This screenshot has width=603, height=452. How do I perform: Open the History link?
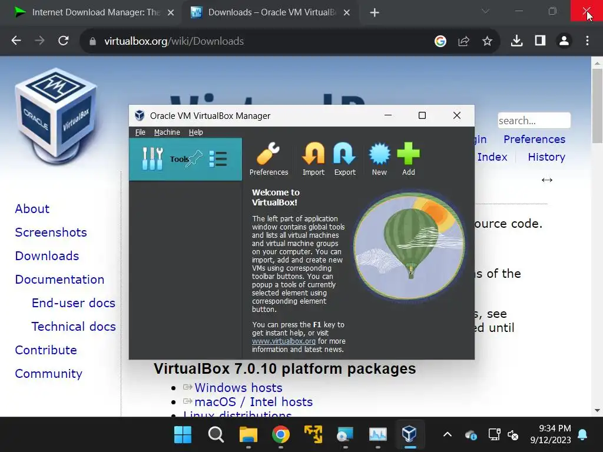[546, 157]
